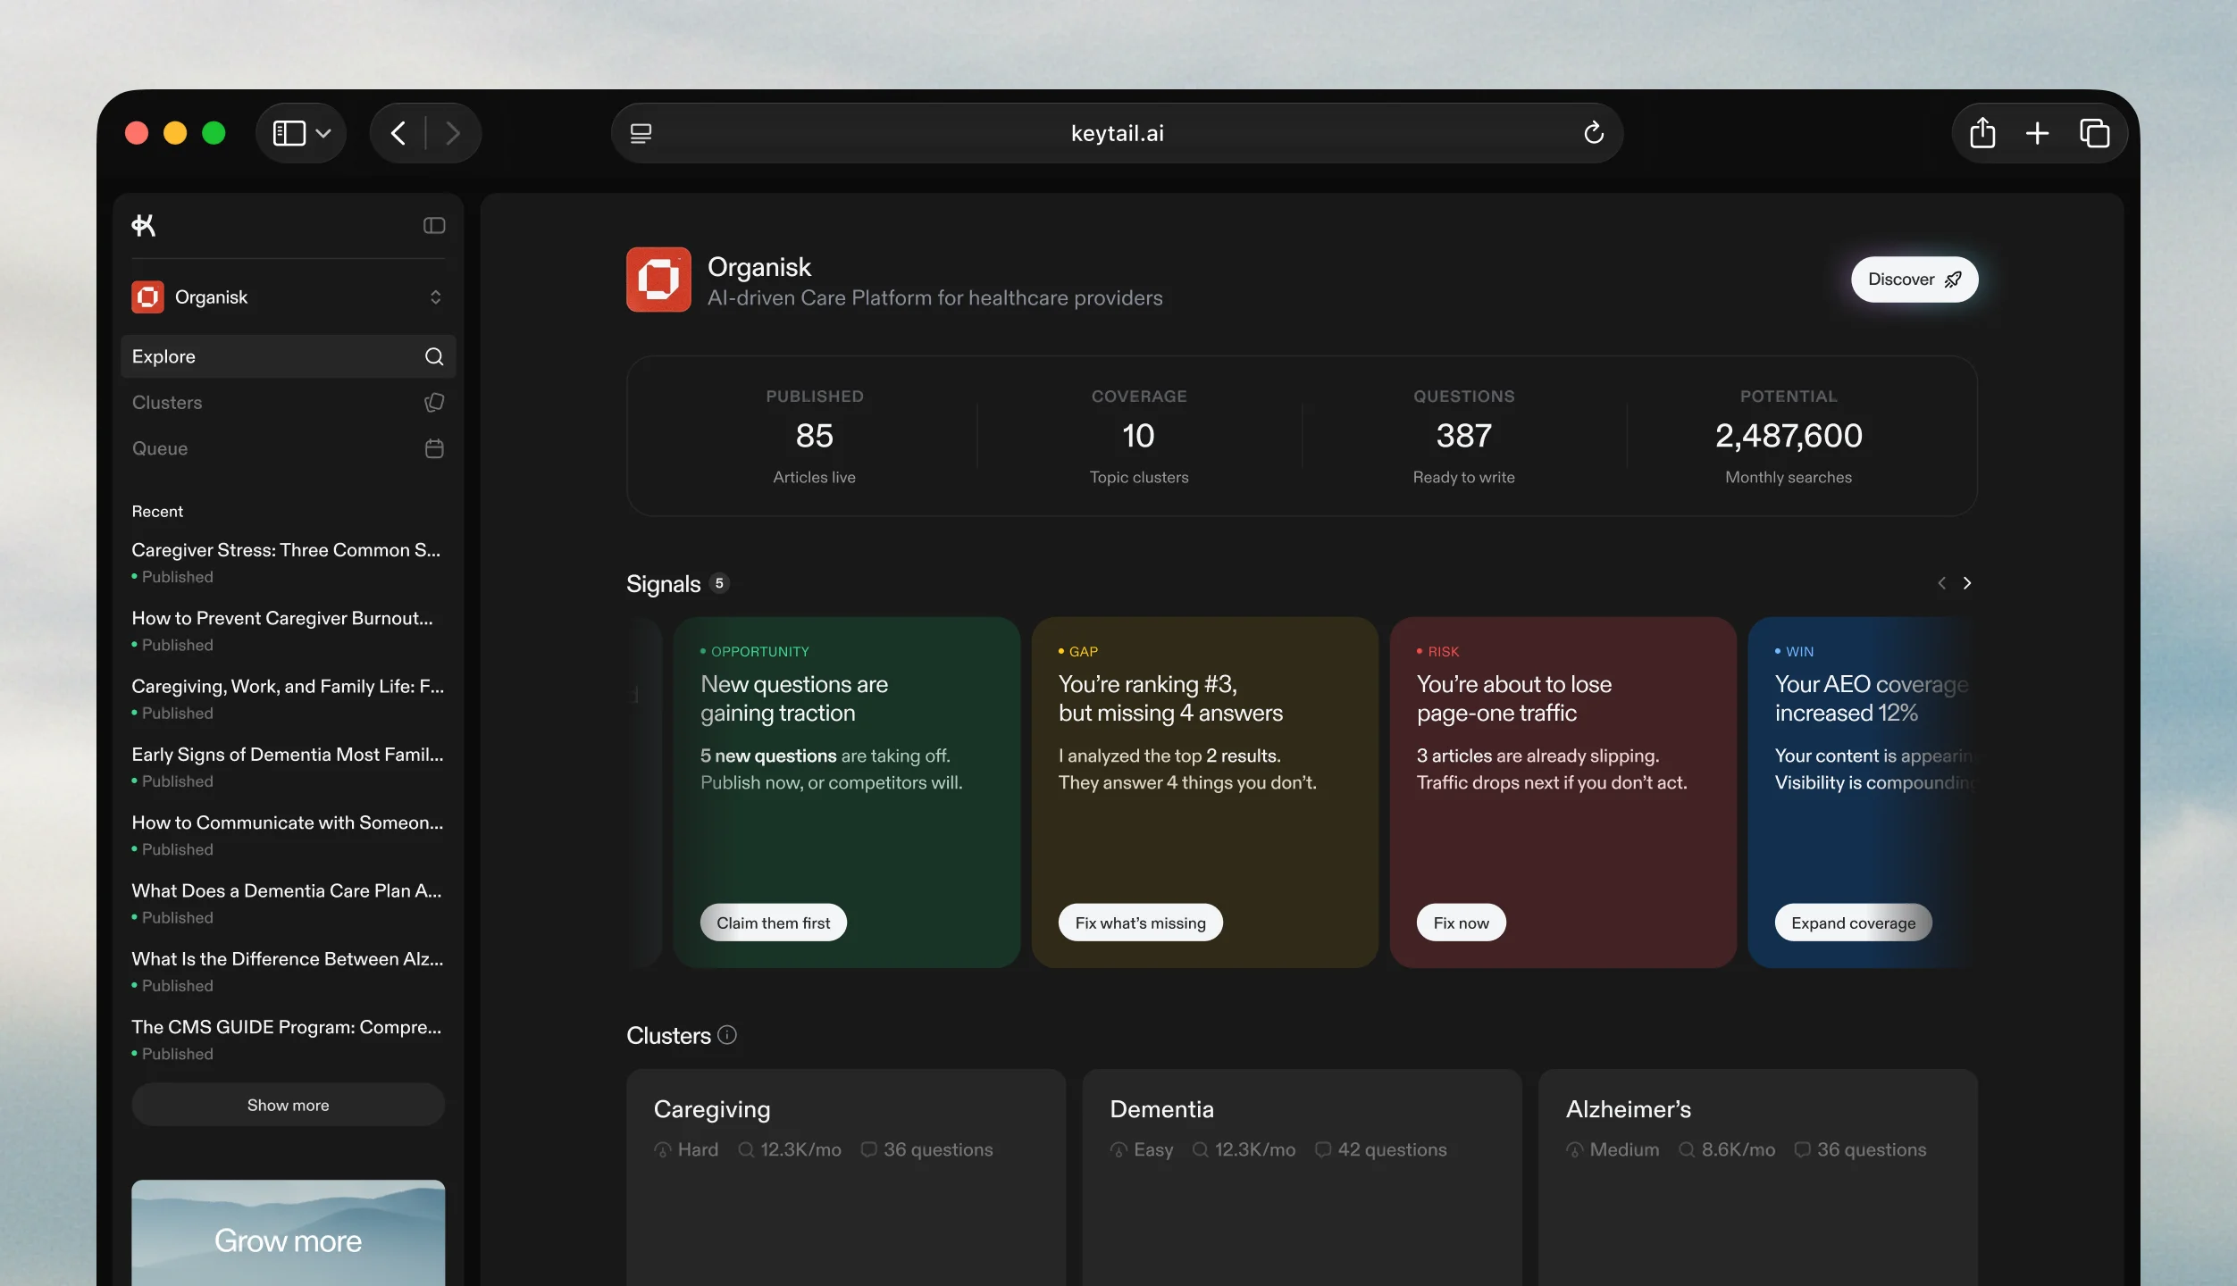Show more recent articles
Image resolution: width=2237 pixels, height=1286 pixels.
click(288, 1104)
